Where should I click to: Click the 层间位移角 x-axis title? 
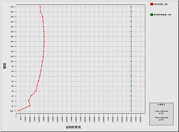pos(73,127)
